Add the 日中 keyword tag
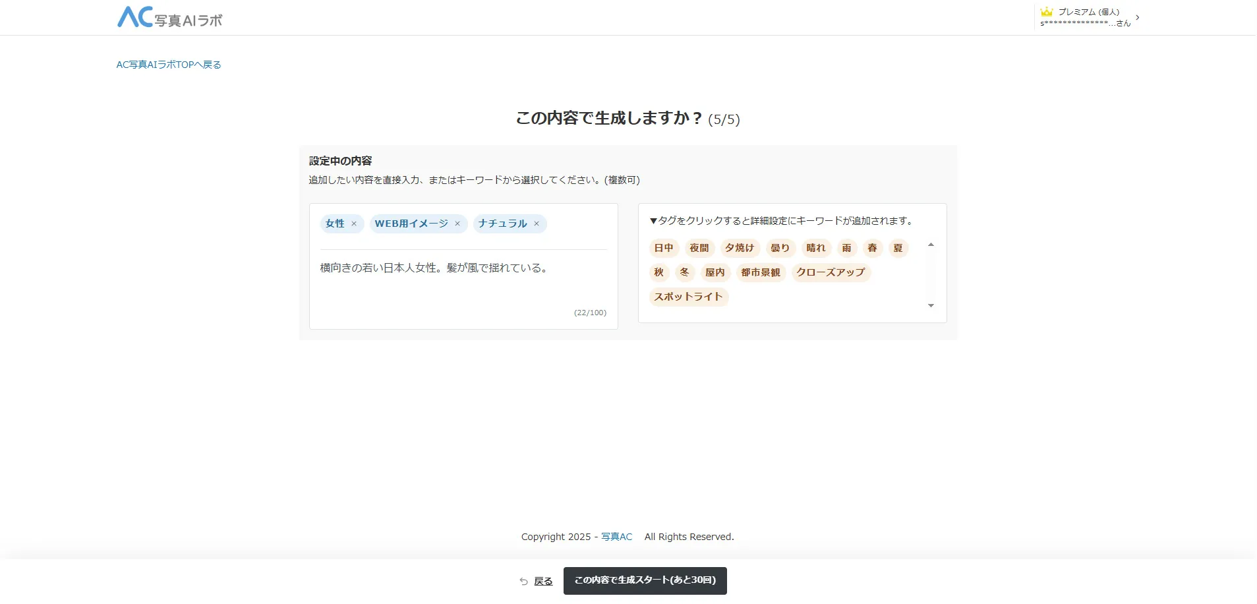The width and height of the screenshot is (1257, 604). (x=664, y=248)
